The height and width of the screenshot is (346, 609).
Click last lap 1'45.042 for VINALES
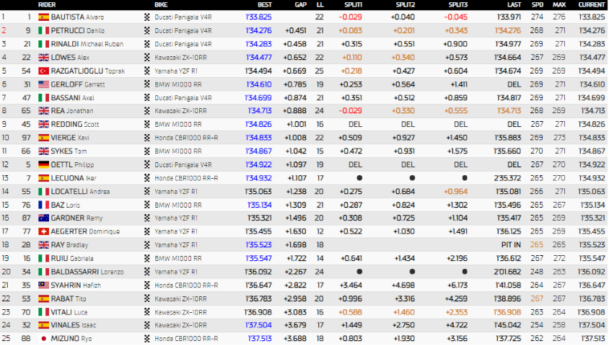click(508, 325)
